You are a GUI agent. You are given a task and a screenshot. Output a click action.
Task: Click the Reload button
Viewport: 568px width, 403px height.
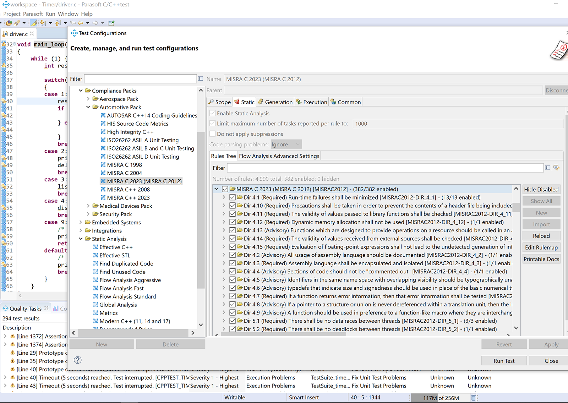point(541,236)
